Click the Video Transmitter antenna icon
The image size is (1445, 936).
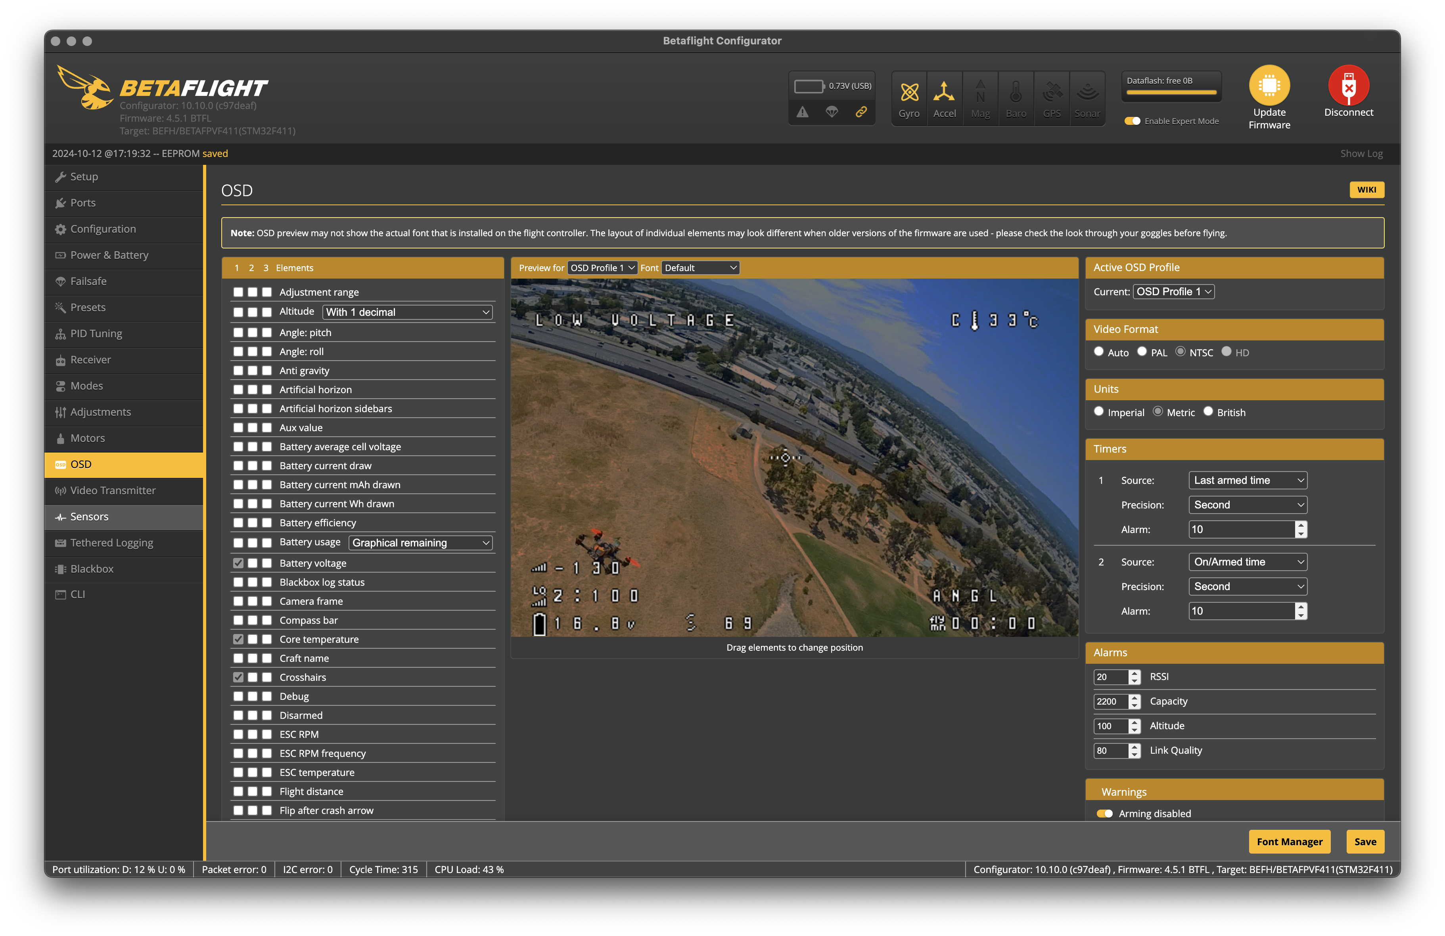[x=60, y=491]
